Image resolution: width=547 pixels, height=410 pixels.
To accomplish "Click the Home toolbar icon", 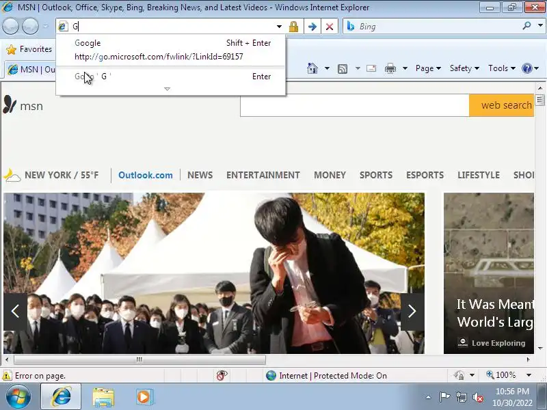I will coord(312,68).
